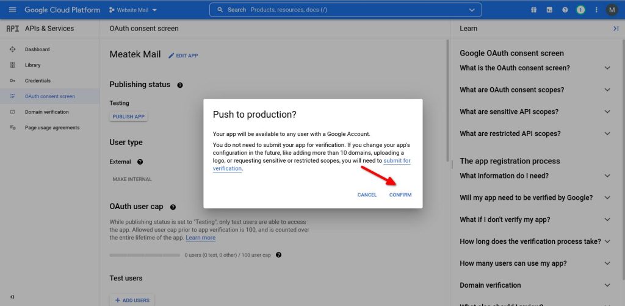Viewport: 625px width, 306px height.
Task: Click the Credentials key icon
Action: pos(12,81)
